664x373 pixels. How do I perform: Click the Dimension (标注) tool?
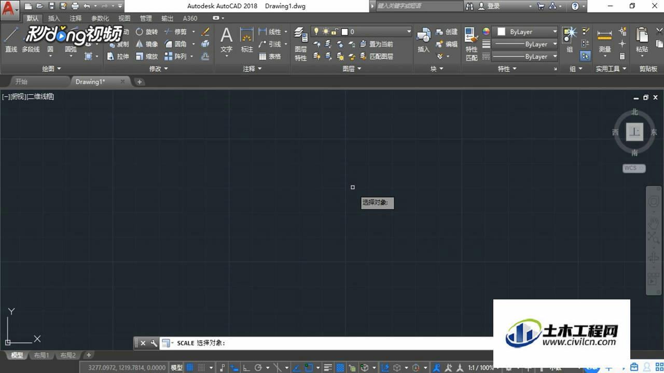click(x=247, y=41)
